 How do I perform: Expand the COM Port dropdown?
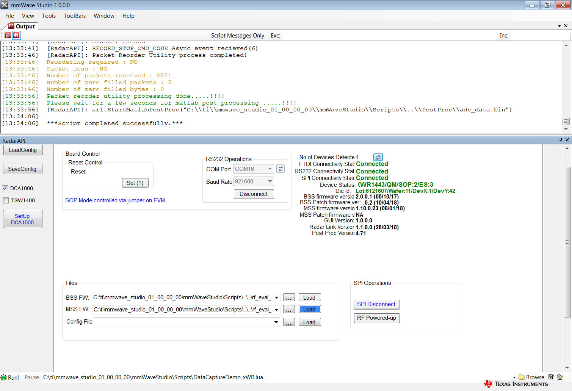tap(270, 169)
